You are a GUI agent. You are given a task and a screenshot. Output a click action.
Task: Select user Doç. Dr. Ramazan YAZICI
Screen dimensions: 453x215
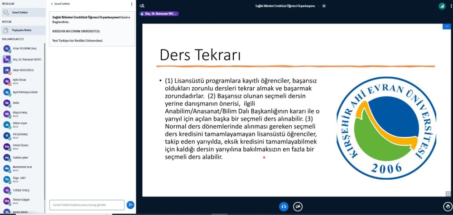point(23,59)
